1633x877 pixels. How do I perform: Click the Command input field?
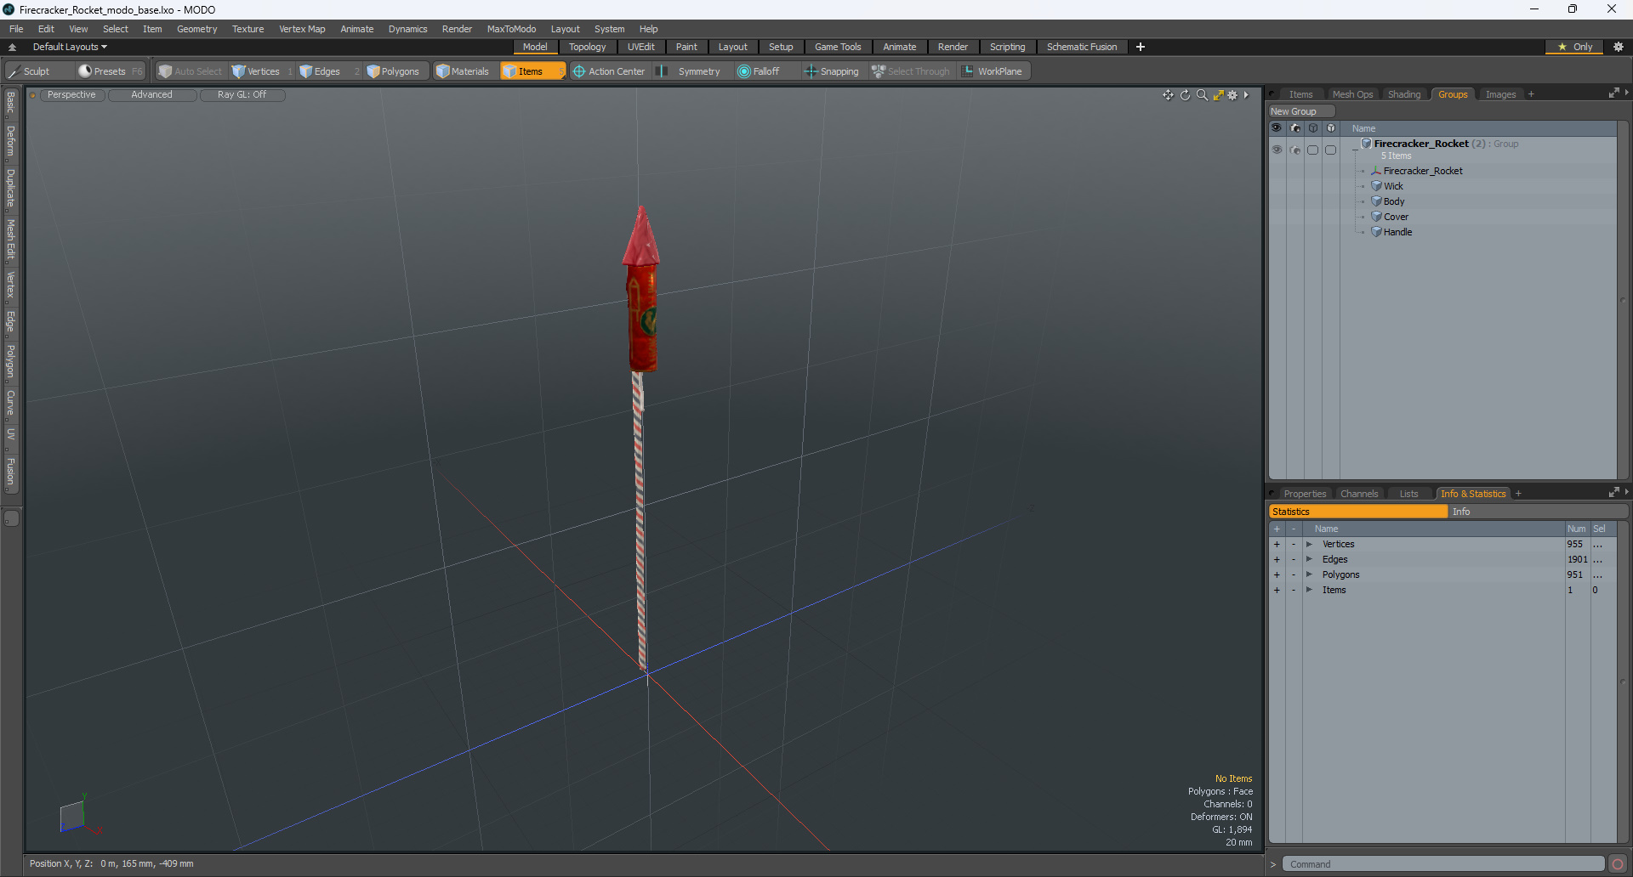coord(1442,864)
